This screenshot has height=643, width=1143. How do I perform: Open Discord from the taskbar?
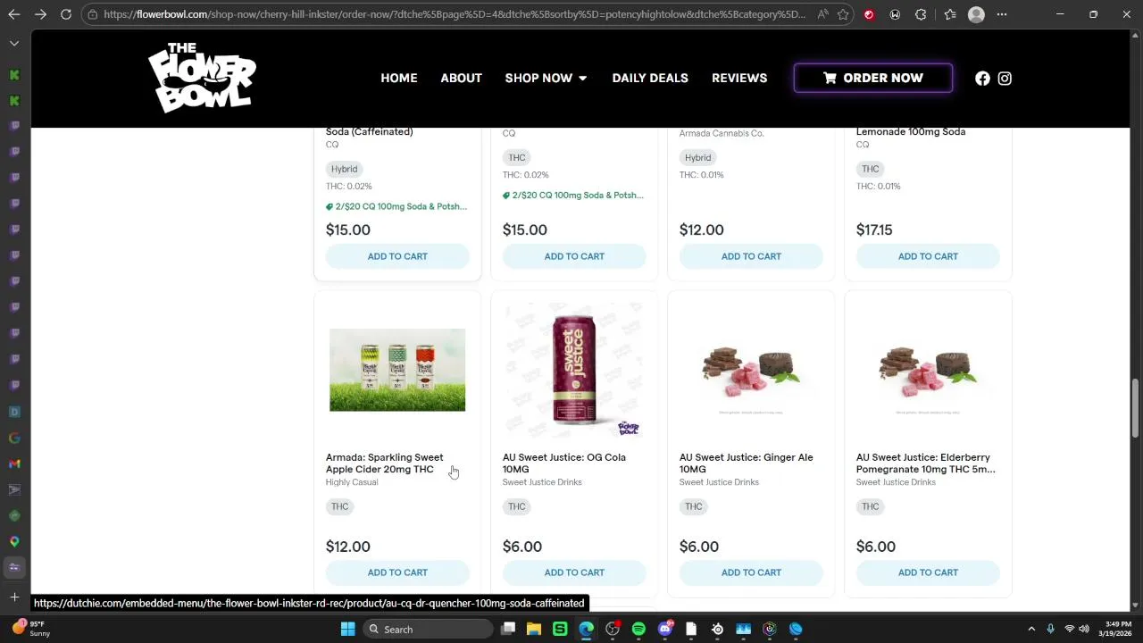(x=665, y=629)
